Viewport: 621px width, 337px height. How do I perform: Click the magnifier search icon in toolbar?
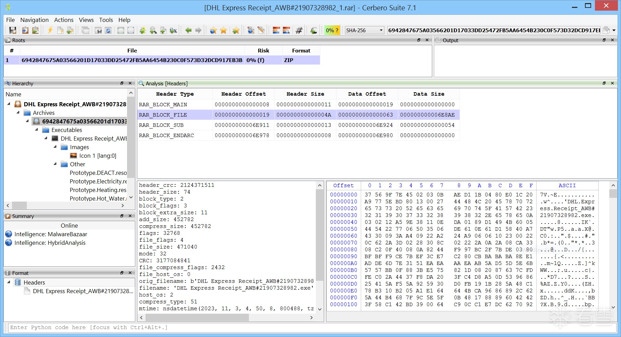pos(153,31)
